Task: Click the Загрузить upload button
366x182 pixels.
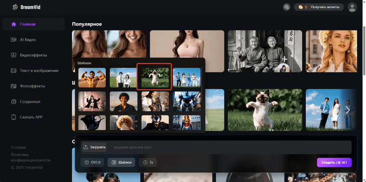Action: point(94,147)
